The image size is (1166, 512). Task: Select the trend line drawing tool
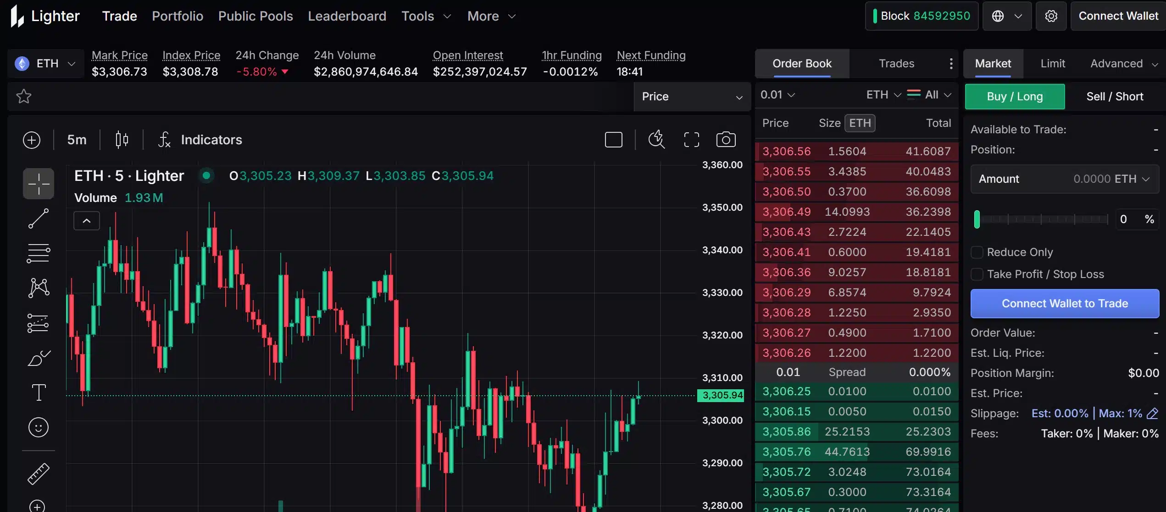(39, 218)
